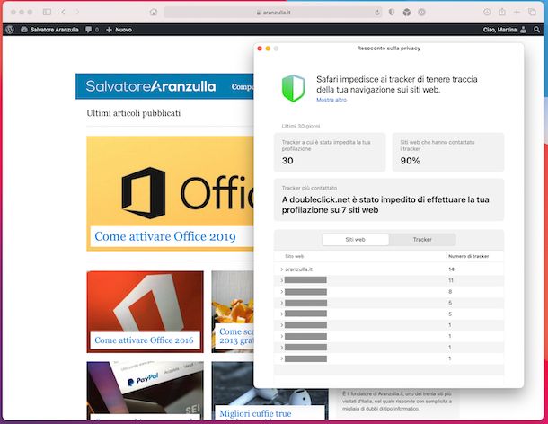This screenshot has height=424, width=548.
Task: Click the Mostra altro link
Action: 331,100
